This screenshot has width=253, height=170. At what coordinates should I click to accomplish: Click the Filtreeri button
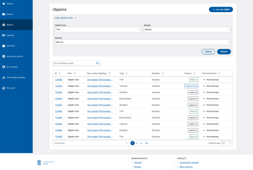(224, 51)
